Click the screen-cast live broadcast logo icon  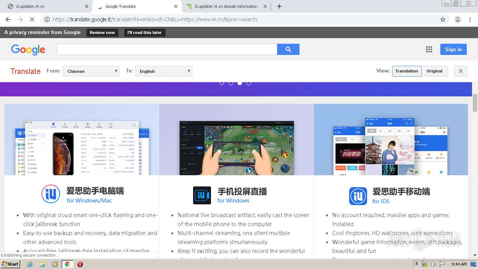pyautogui.click(x=202, y=195)
